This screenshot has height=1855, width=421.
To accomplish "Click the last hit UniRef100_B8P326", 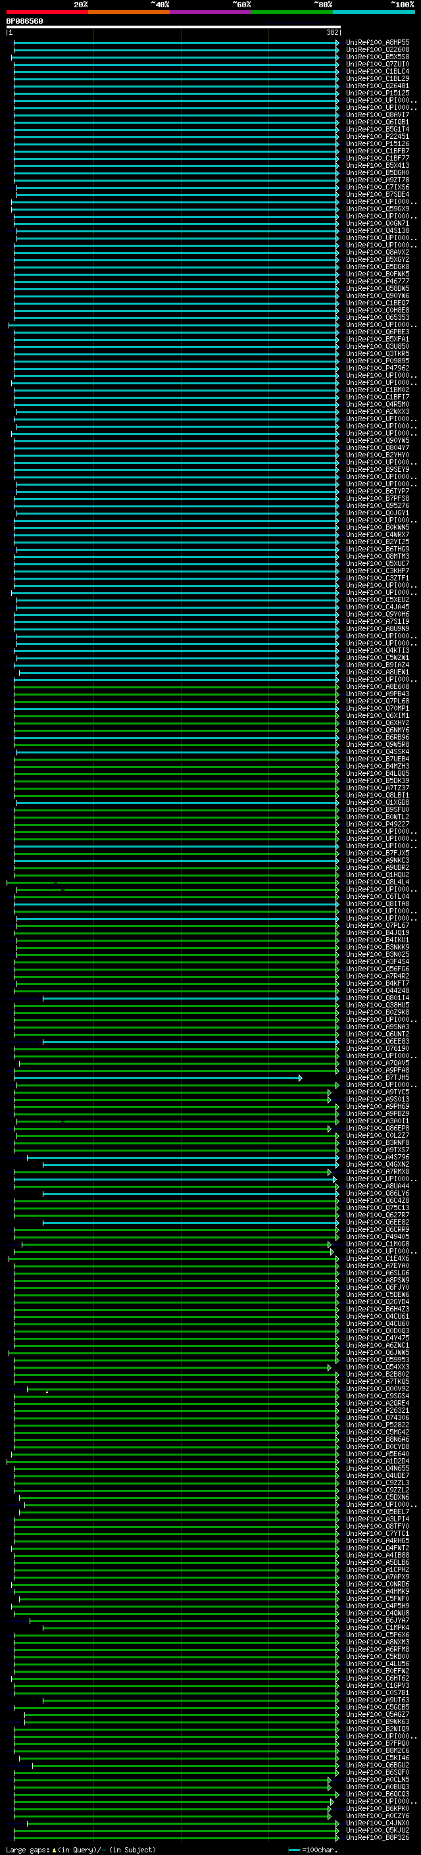I will coord(378,1838).
